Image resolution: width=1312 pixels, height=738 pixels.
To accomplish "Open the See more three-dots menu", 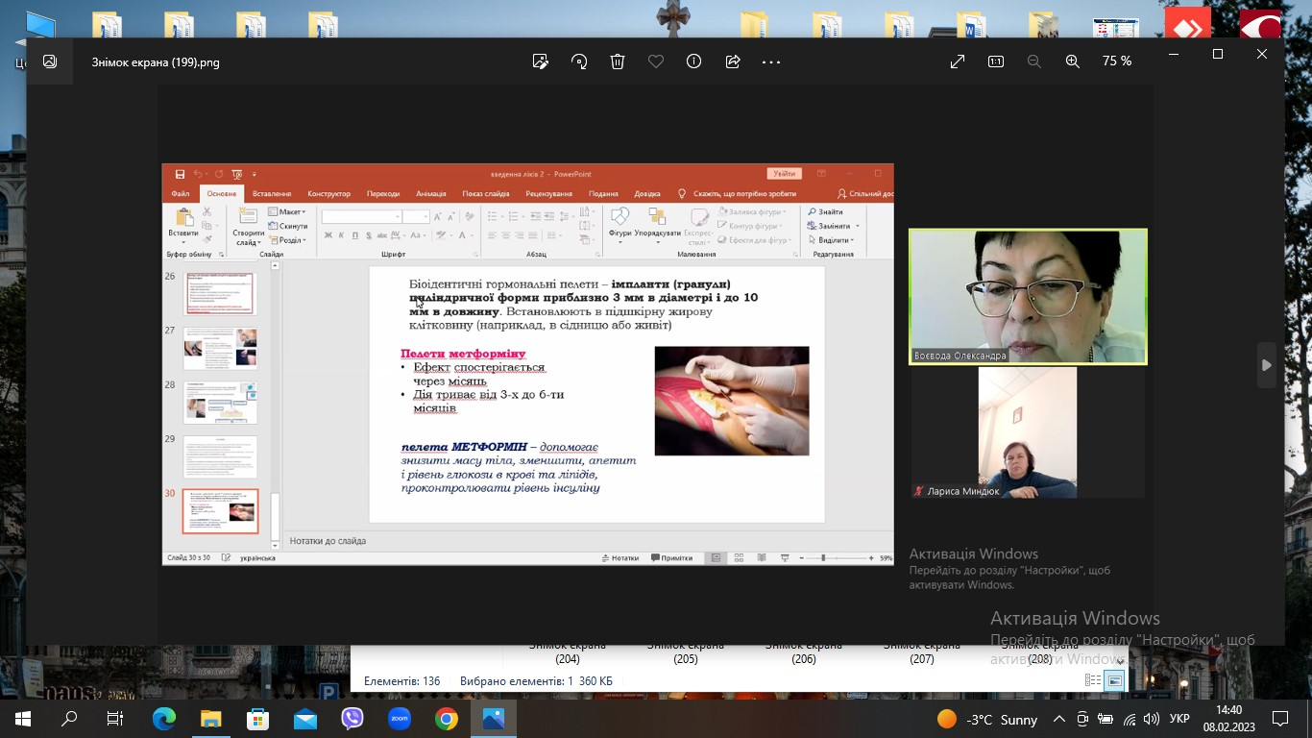I will coord(771,61).
